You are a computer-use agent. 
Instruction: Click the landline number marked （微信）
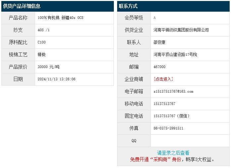point(172,116)
